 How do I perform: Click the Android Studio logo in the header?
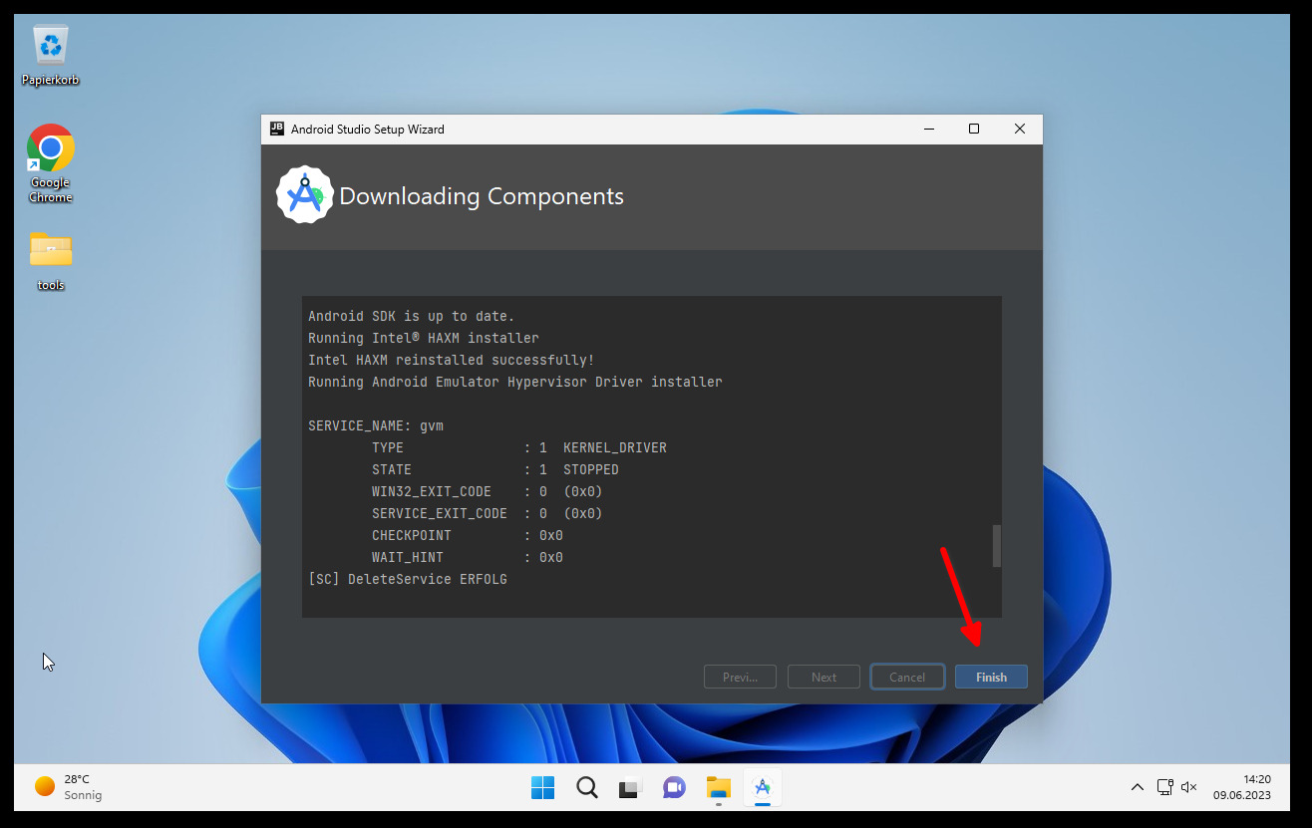[304, 195]
